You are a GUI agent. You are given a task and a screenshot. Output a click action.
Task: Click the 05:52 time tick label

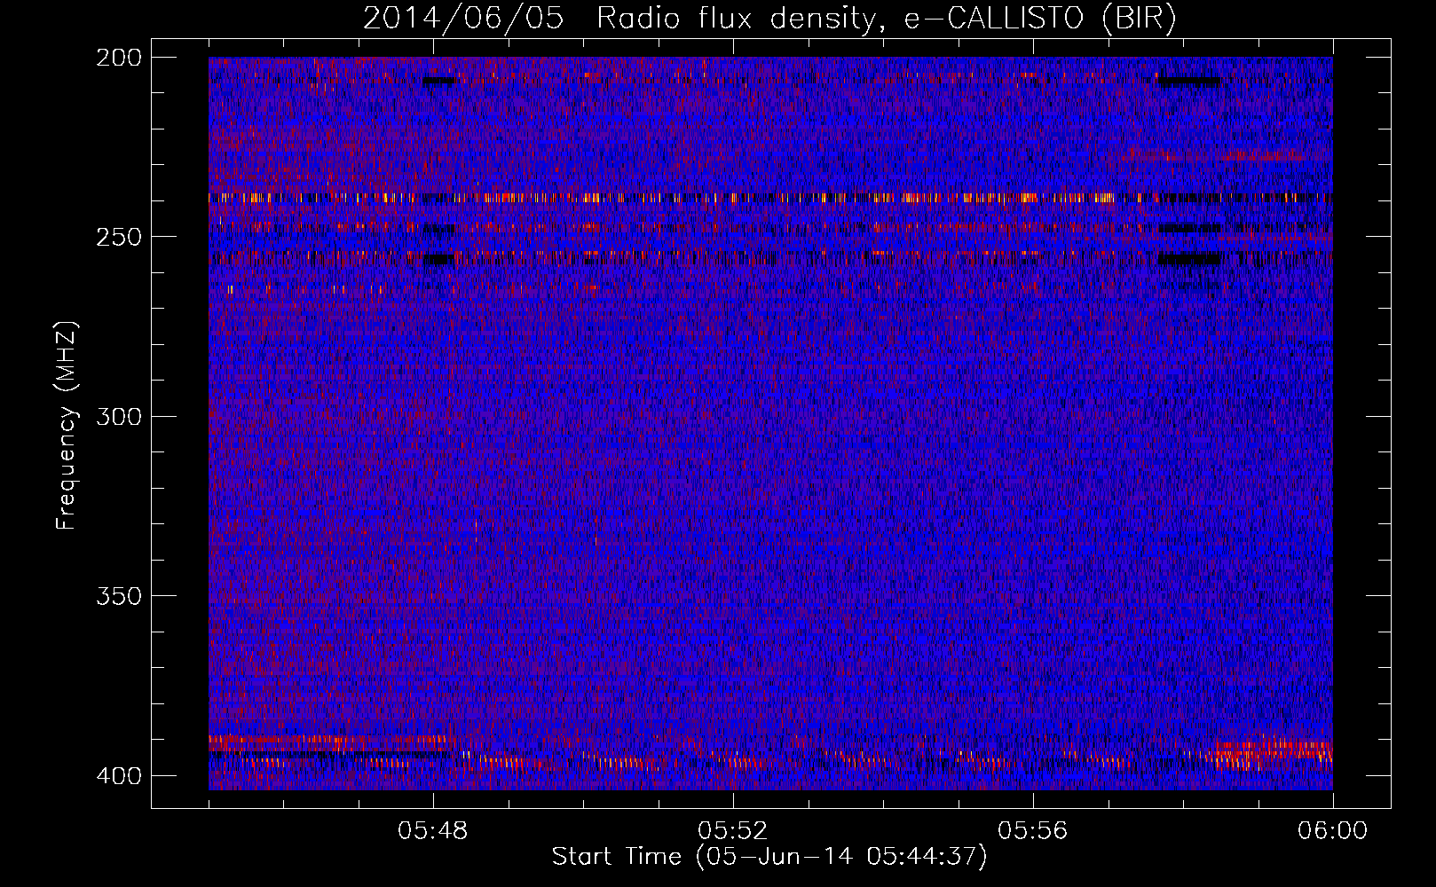tap(733, 831)
